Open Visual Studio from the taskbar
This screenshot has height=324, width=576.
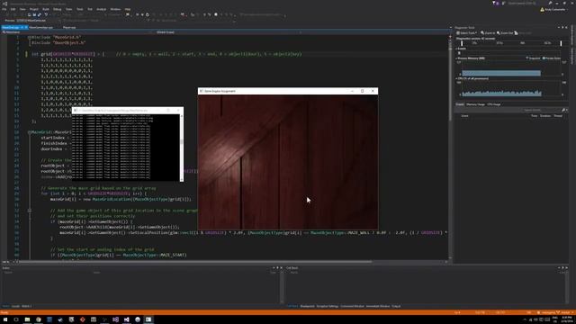click(x=126, y=319)
